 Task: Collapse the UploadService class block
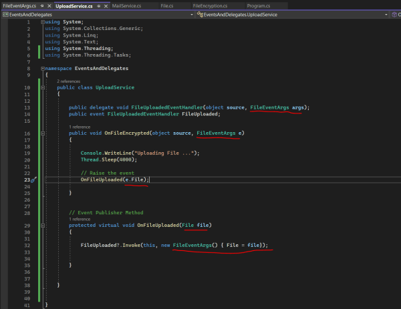pyautogui.click(x=43, y=87)
